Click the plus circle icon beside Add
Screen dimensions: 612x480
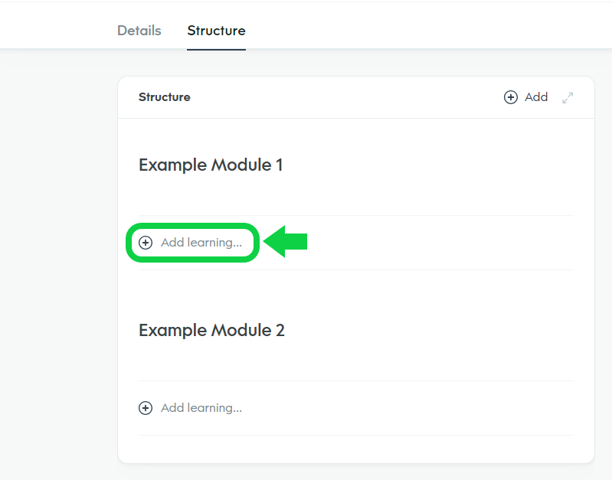pyautogui.click(x=511, y=97)
